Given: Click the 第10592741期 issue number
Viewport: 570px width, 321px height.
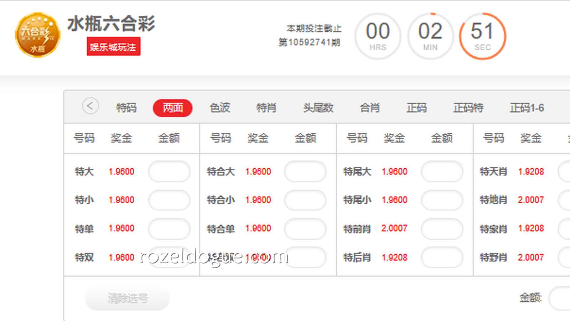Looking at the screenshot, I should (309, 42).
